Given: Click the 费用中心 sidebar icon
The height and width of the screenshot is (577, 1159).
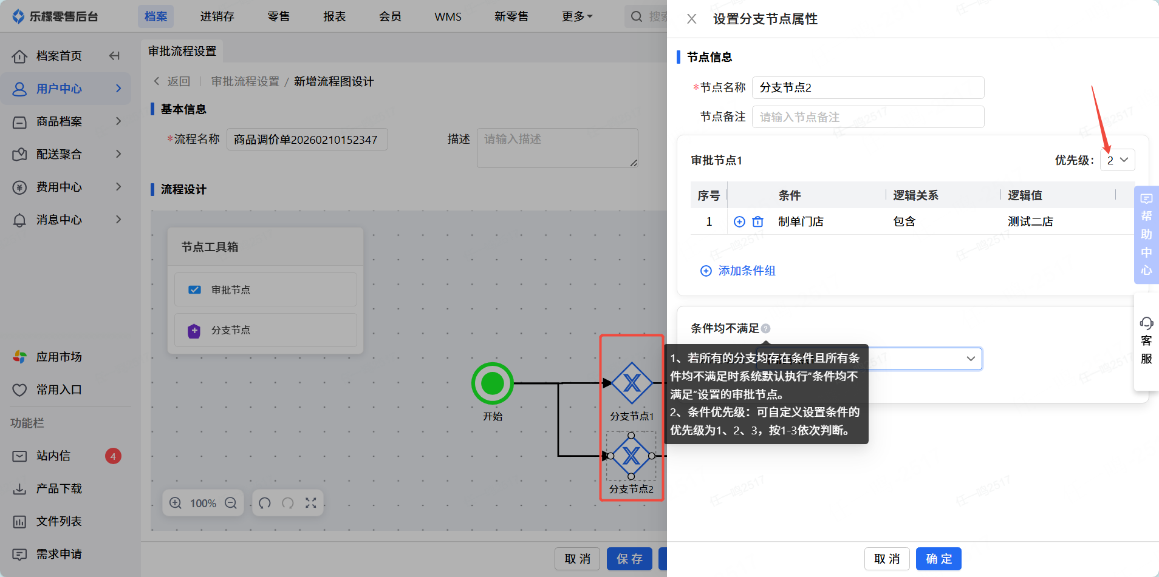Looking at the screenshot, I should 19,187.
